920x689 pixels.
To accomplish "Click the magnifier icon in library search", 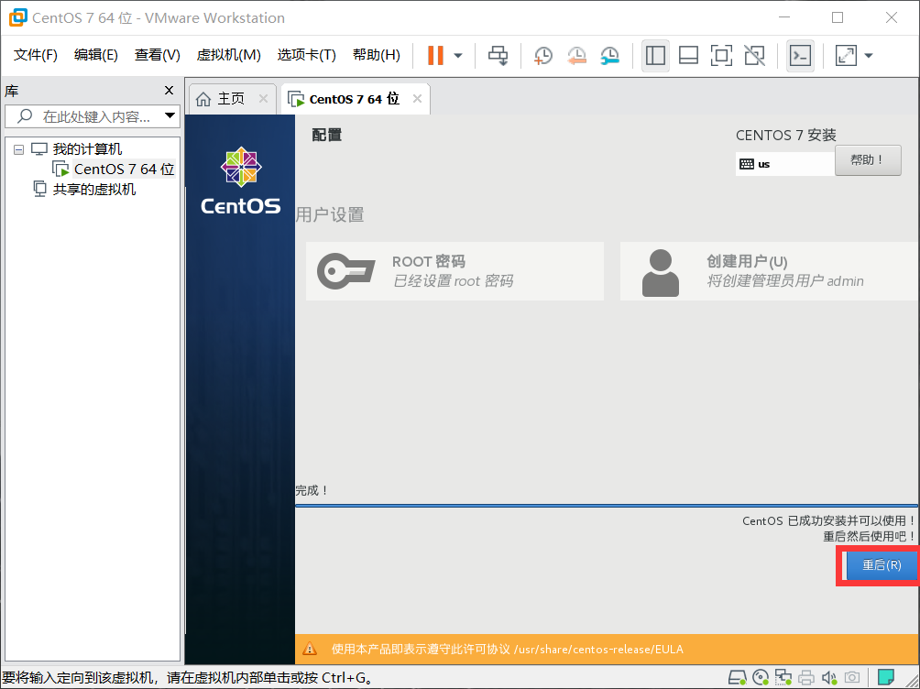I will (x=25, y=116).
